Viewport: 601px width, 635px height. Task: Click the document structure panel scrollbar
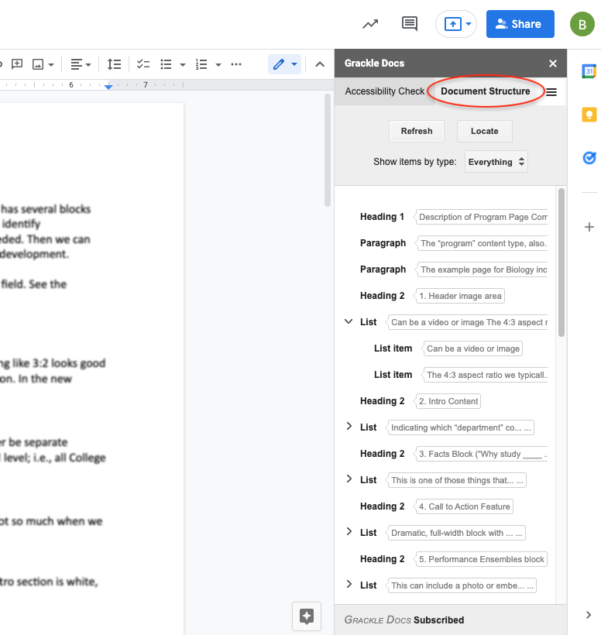[561, 263]
